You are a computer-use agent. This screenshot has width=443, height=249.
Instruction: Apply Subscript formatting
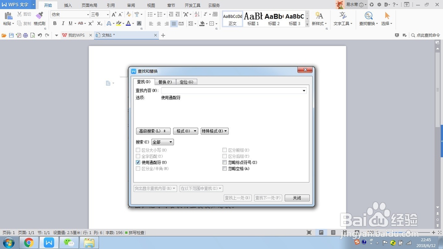(x=99, y=23)
